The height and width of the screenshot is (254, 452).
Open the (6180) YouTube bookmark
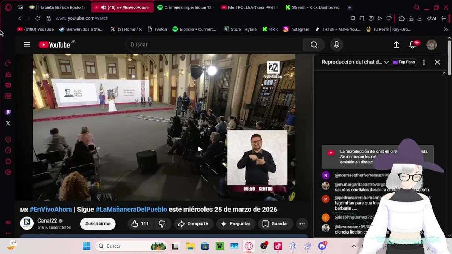[35, 29]
